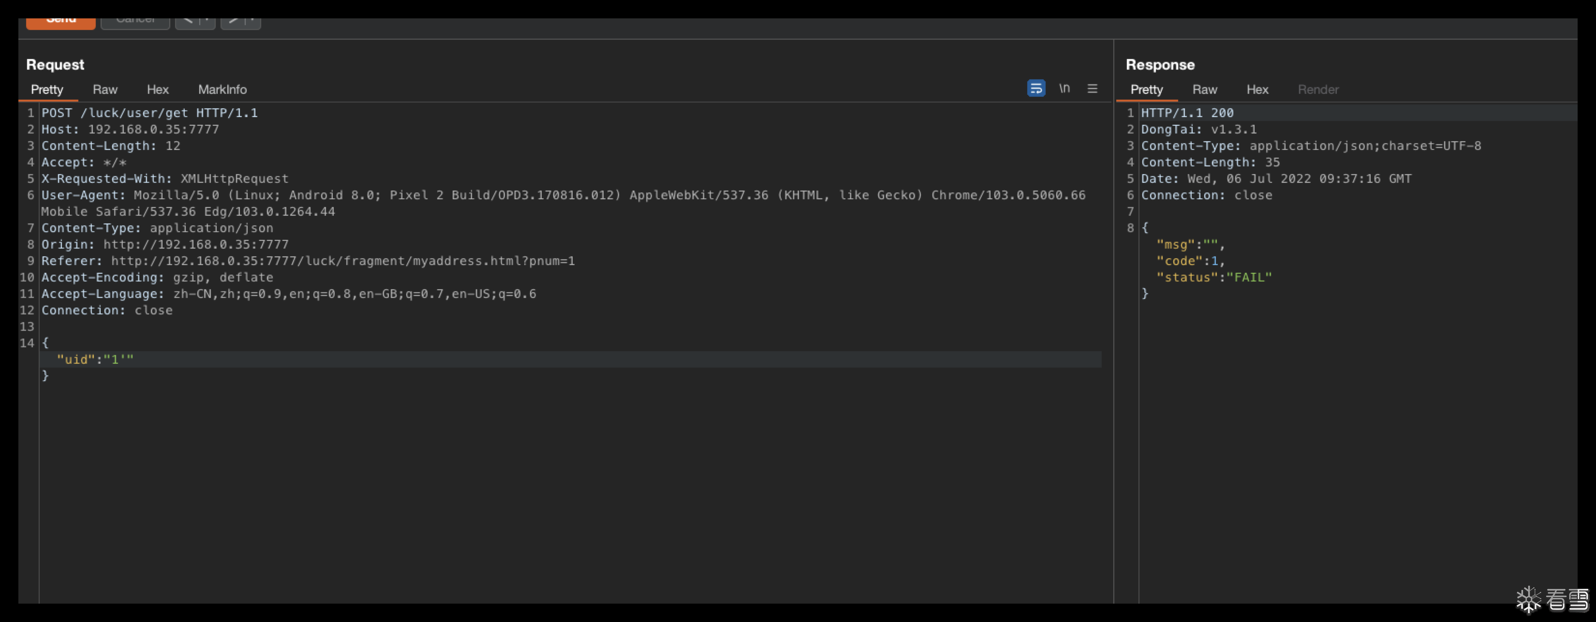Switch Request view to Hex tab

(x=157, y=90)
